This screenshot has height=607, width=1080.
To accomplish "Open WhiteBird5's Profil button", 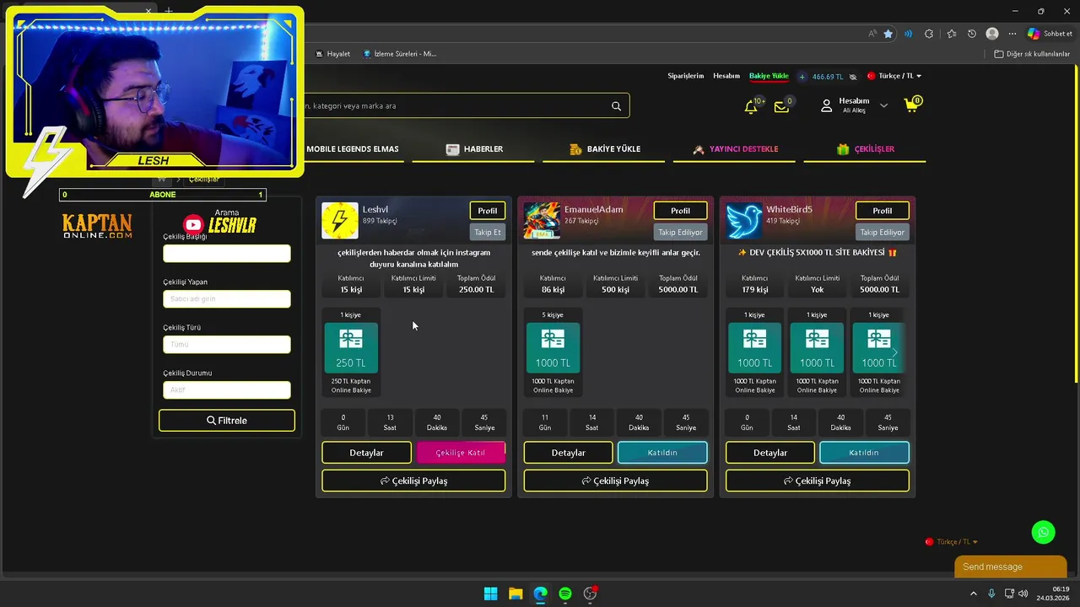I will 882,211.
